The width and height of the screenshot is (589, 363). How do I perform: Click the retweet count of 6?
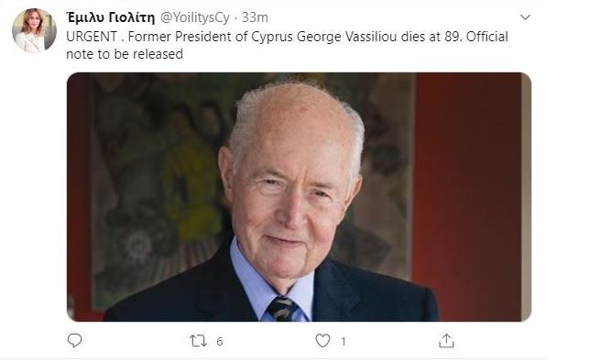(220, 342)
